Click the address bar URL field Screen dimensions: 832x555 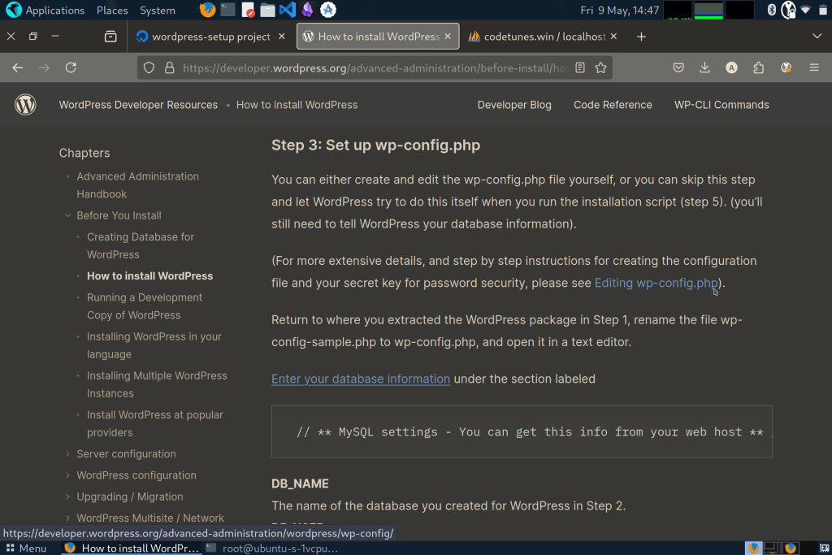(374, 68)
